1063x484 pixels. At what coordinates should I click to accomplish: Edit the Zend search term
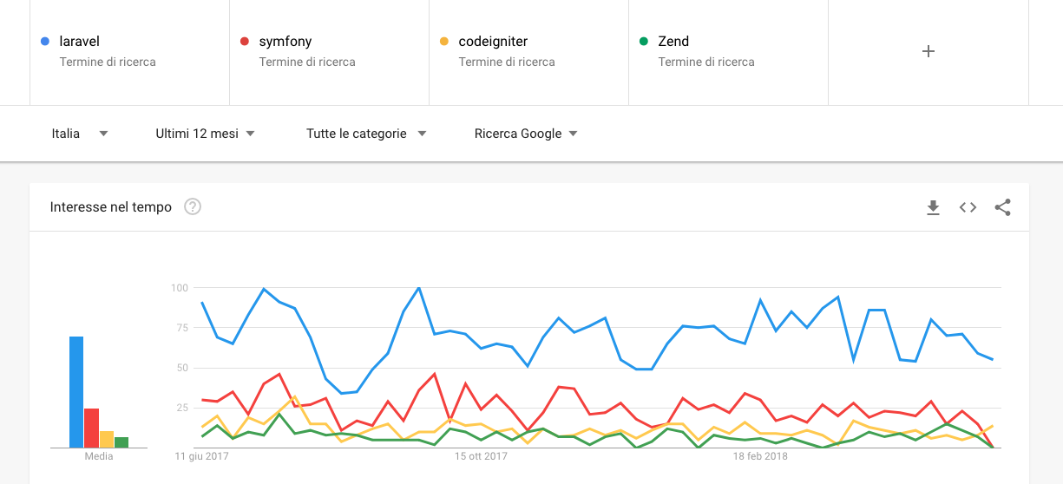click(729, 51)
